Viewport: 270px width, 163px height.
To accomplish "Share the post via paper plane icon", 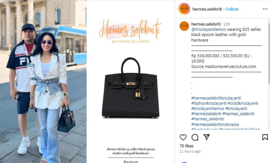I will [x=207, y=137].
